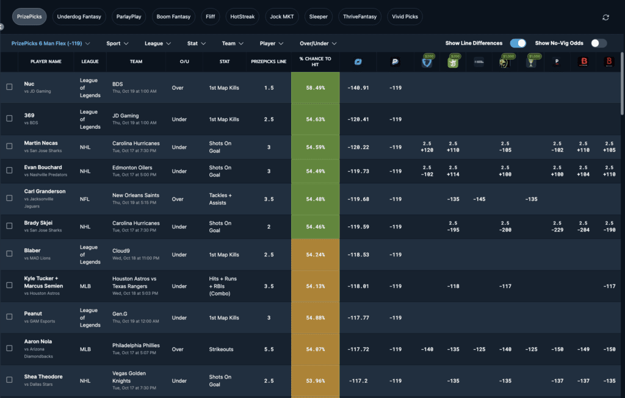Select the Fliff tab
Screen dimensions: 625x398
point(211,16)
